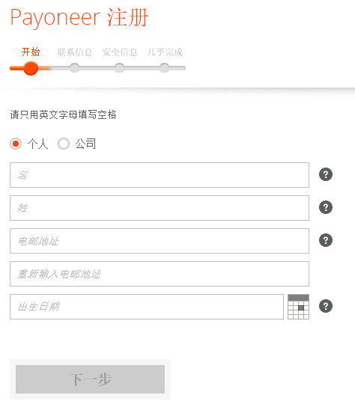Viewport: 355px width, 404px height.
Task: Open the calendar date picker icon
Action: 298,307
